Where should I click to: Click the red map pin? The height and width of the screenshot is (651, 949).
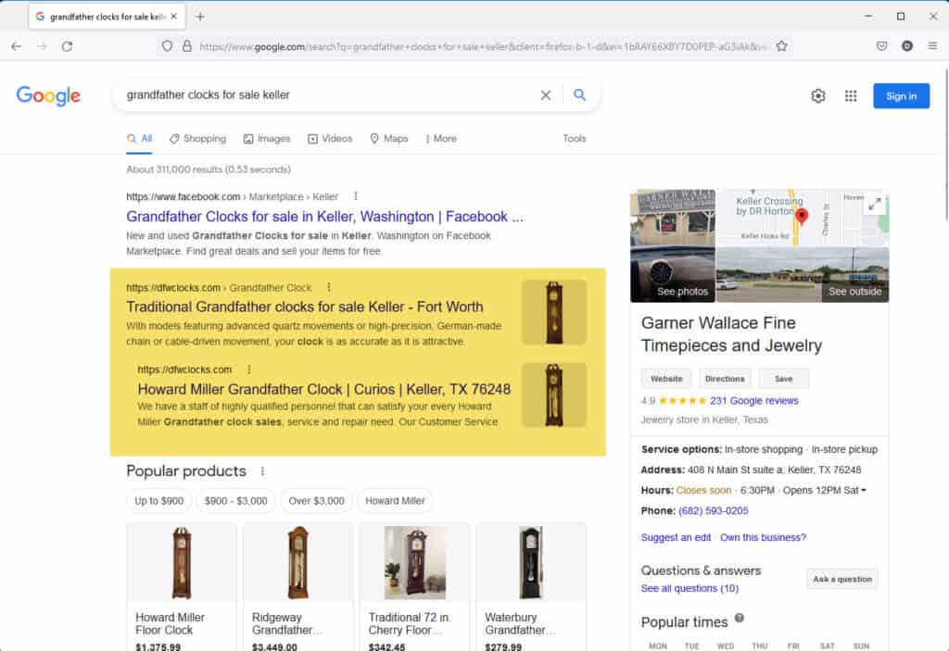click(802, 216)
